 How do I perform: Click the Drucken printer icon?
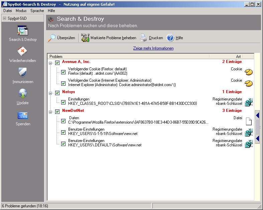(144, 38)
